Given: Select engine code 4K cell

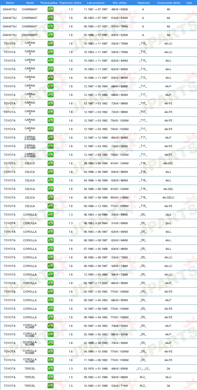Looking at the screenshot, I should coord(168,9).
